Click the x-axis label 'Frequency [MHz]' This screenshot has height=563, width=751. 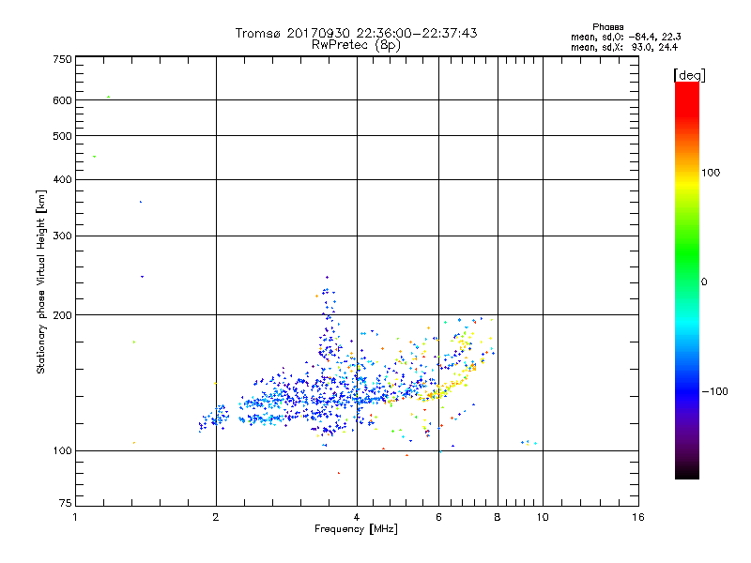click(x=356, y=529)
